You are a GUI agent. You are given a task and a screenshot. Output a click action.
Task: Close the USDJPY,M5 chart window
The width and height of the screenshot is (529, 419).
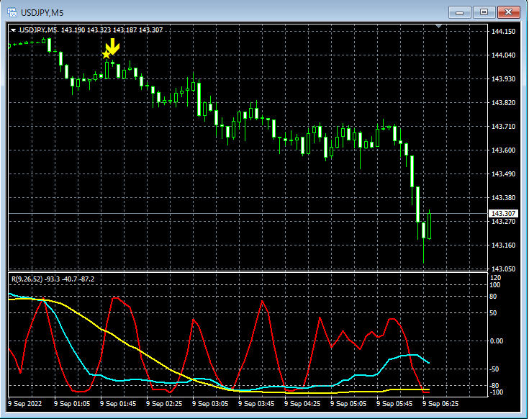[x=508, y=12]
